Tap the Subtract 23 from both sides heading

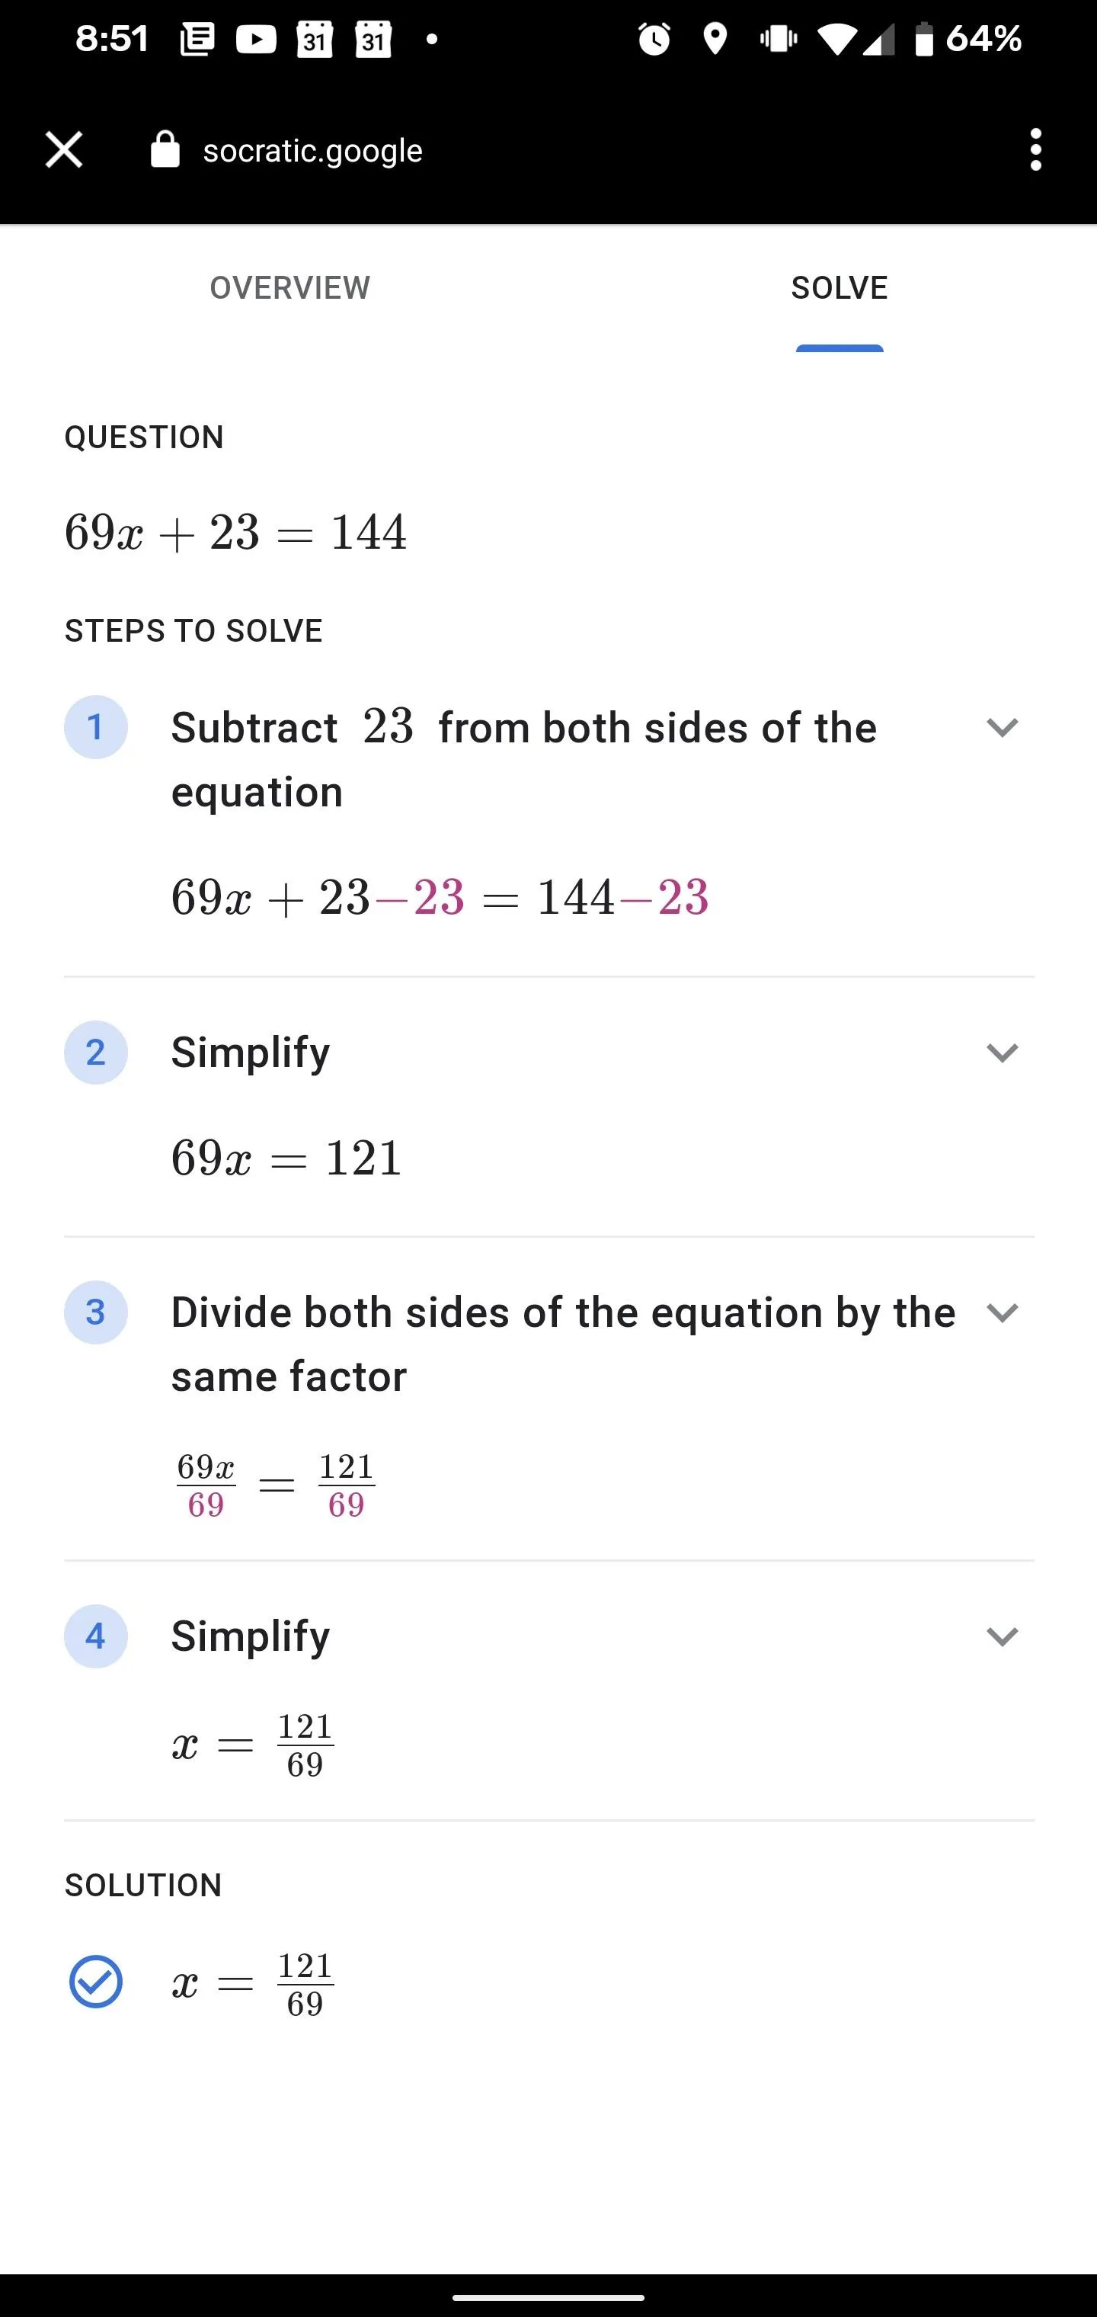(524, 759)
